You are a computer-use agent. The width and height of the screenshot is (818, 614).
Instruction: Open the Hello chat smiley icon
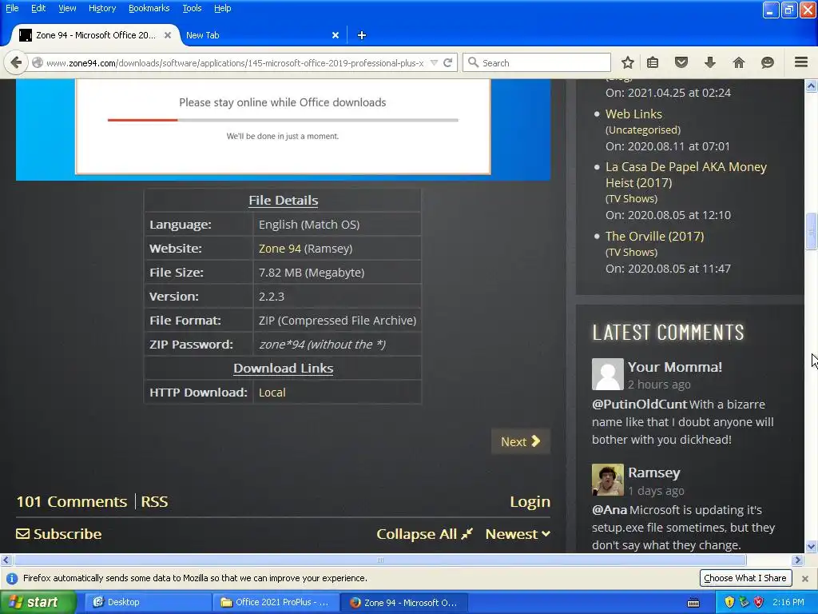(768, 62)
